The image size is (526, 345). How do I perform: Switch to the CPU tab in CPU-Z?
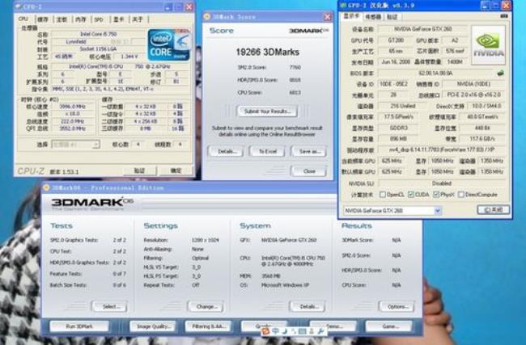coord(23,19)
